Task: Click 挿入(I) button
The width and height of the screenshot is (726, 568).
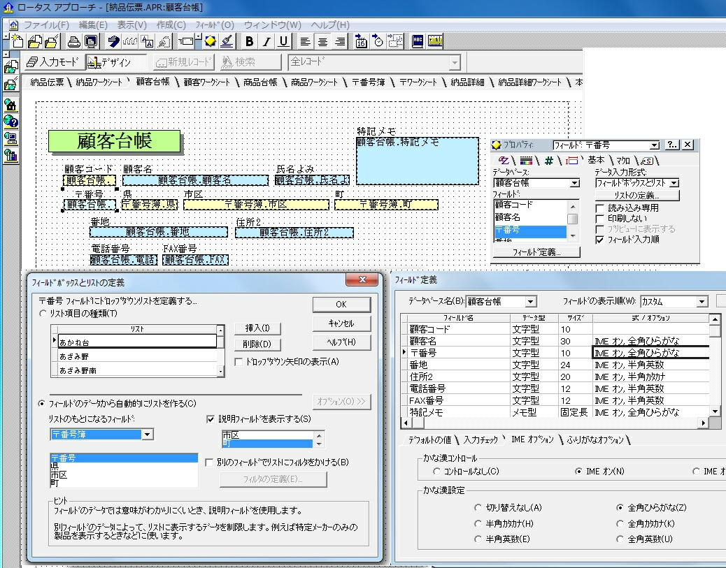Action: (257, 328)
